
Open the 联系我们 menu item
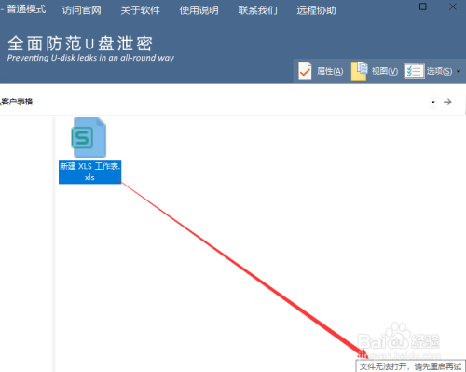click(x=257, y=10)
